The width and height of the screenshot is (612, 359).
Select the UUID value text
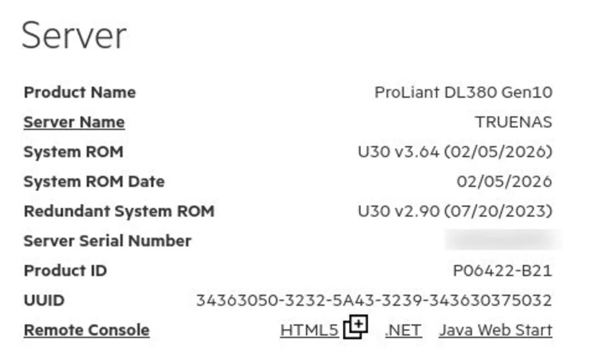click(x=375, y=300)
